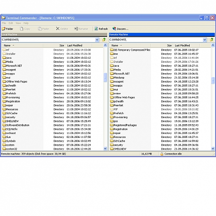Select remote PIF hidden folder icon
This screenshot has width=216, height=216.
(112, 109)
